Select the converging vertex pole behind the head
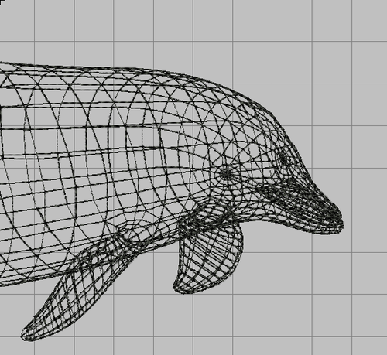The height and width of the screenshot is (355, 387). [x=227, y=174]
